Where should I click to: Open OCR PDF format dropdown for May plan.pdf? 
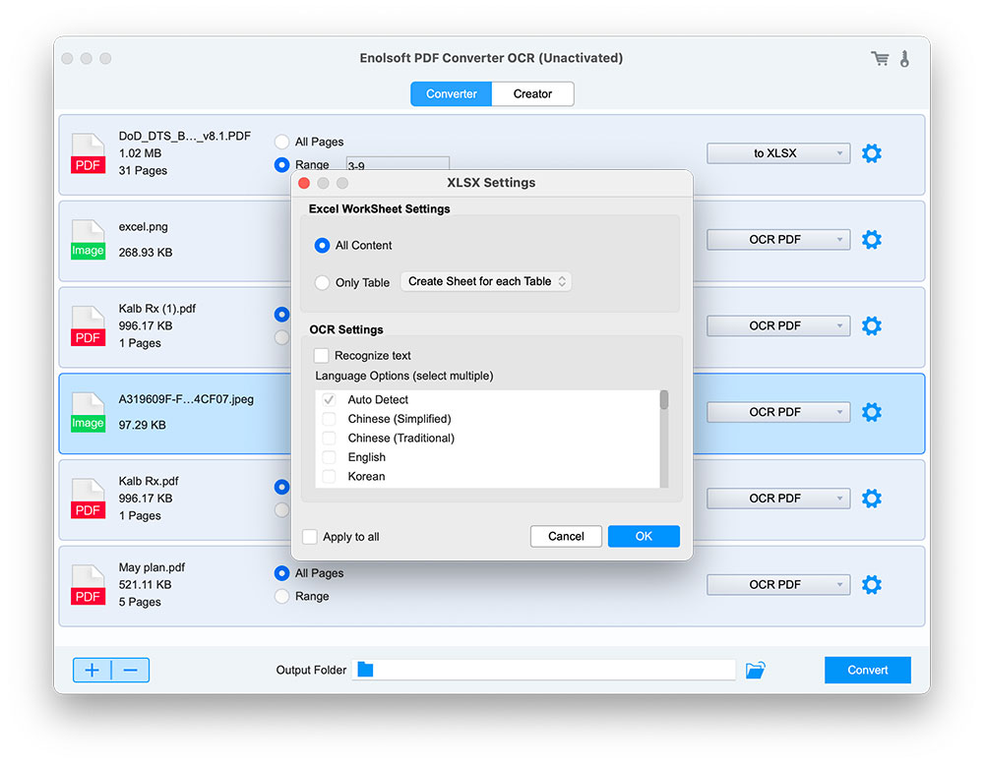coord(777,585)
